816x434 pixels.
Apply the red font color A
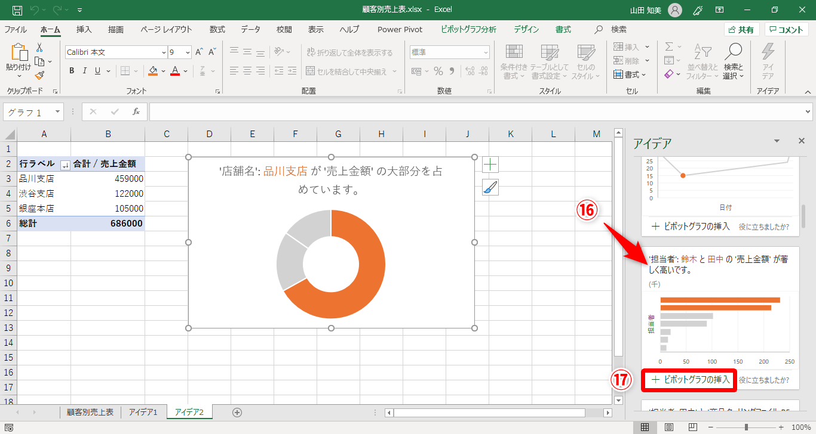click(x=175, y=71)
